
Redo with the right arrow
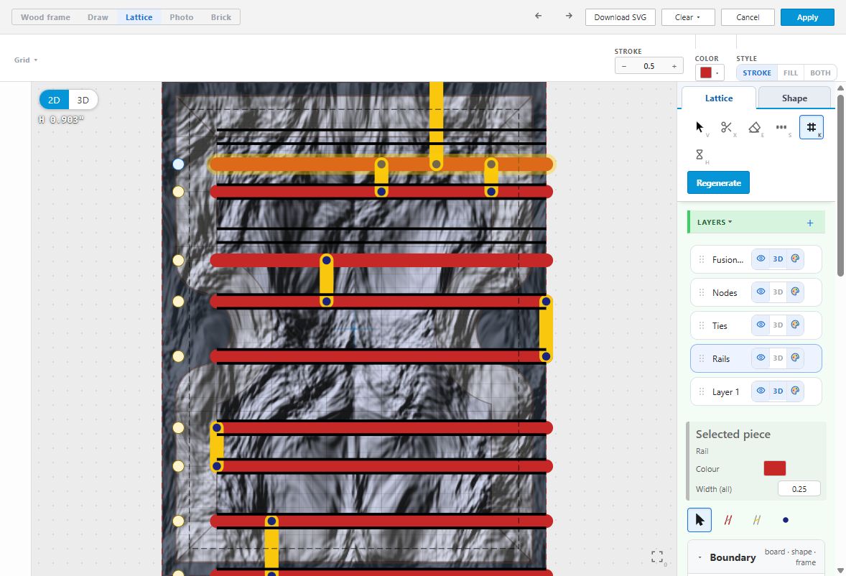[x=569, y=17]
